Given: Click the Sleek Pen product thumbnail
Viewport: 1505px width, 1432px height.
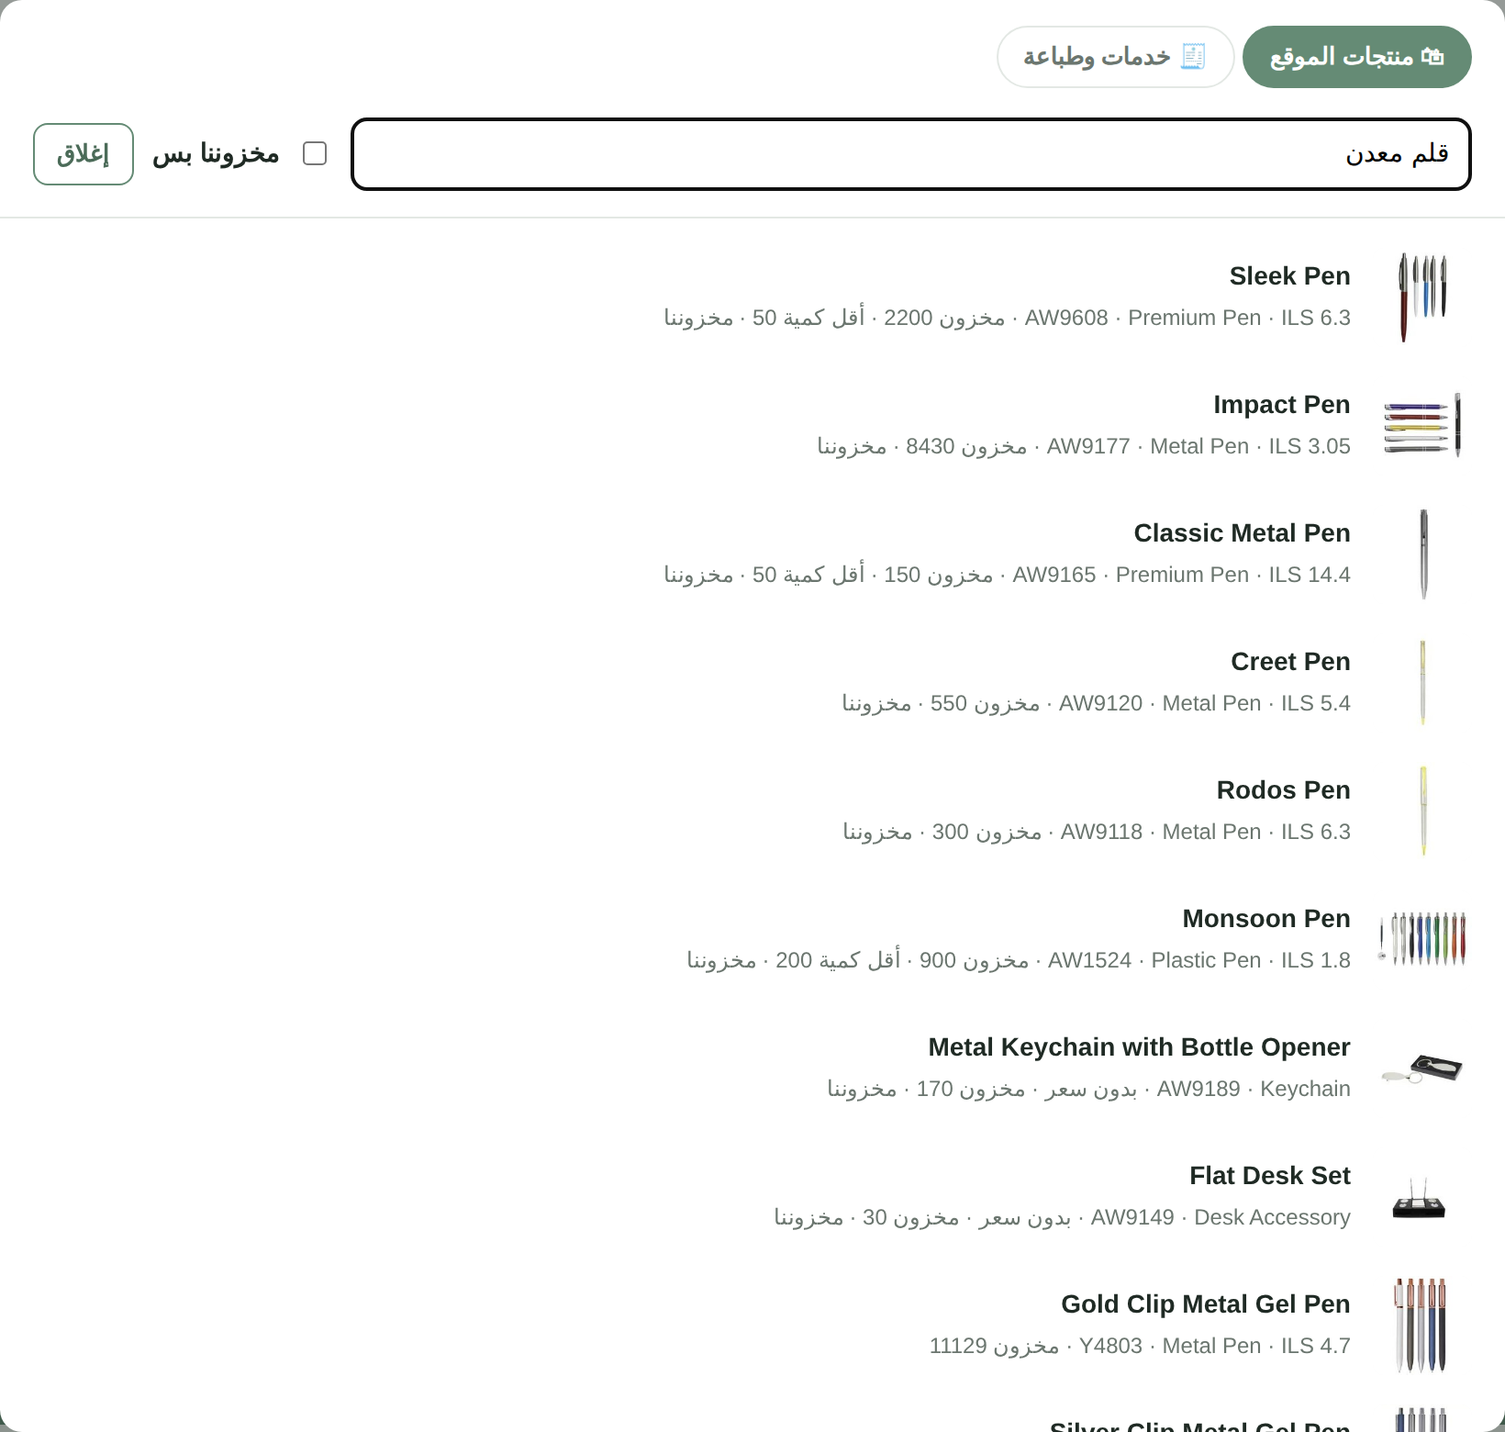Looking at the screenshot, I should 1422,297.
